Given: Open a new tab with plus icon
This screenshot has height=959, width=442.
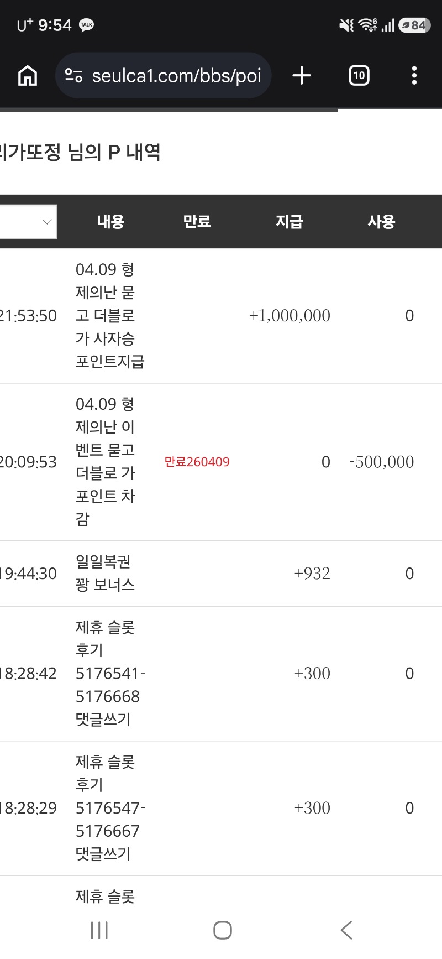Looking at the screenshot, I should pos(302,76).
